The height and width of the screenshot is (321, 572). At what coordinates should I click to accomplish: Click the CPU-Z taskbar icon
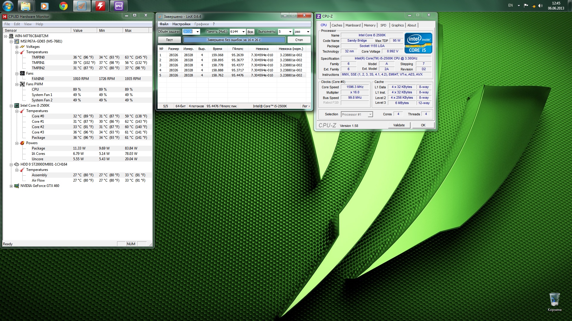119,6
